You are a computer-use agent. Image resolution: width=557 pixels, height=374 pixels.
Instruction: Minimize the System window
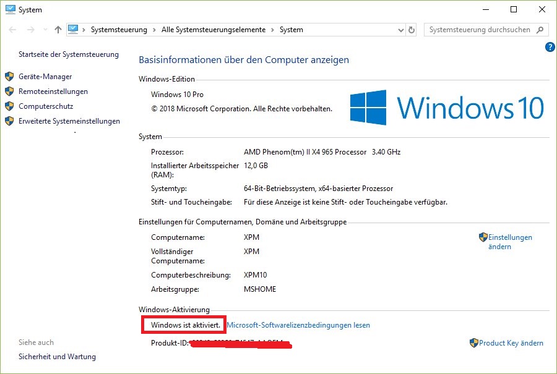[486, 9]
